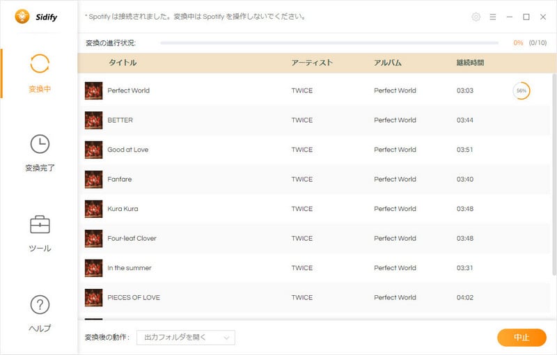Click the Spotify connection notice text
The image size is (557, 355).
tap(196, 17)
